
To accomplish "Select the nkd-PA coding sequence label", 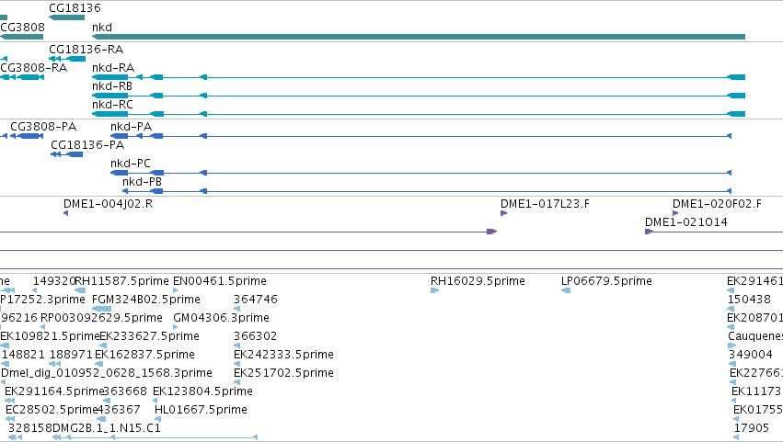I will pos(131,127).
